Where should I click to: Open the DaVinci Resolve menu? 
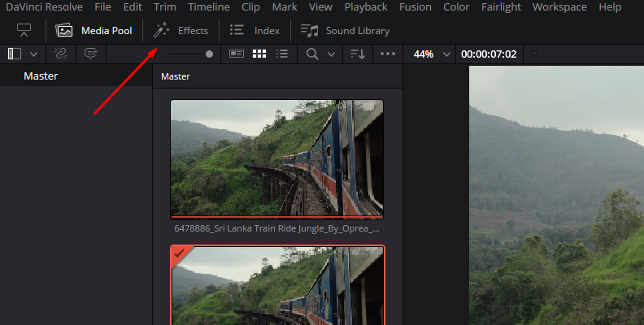coord(44,7)
